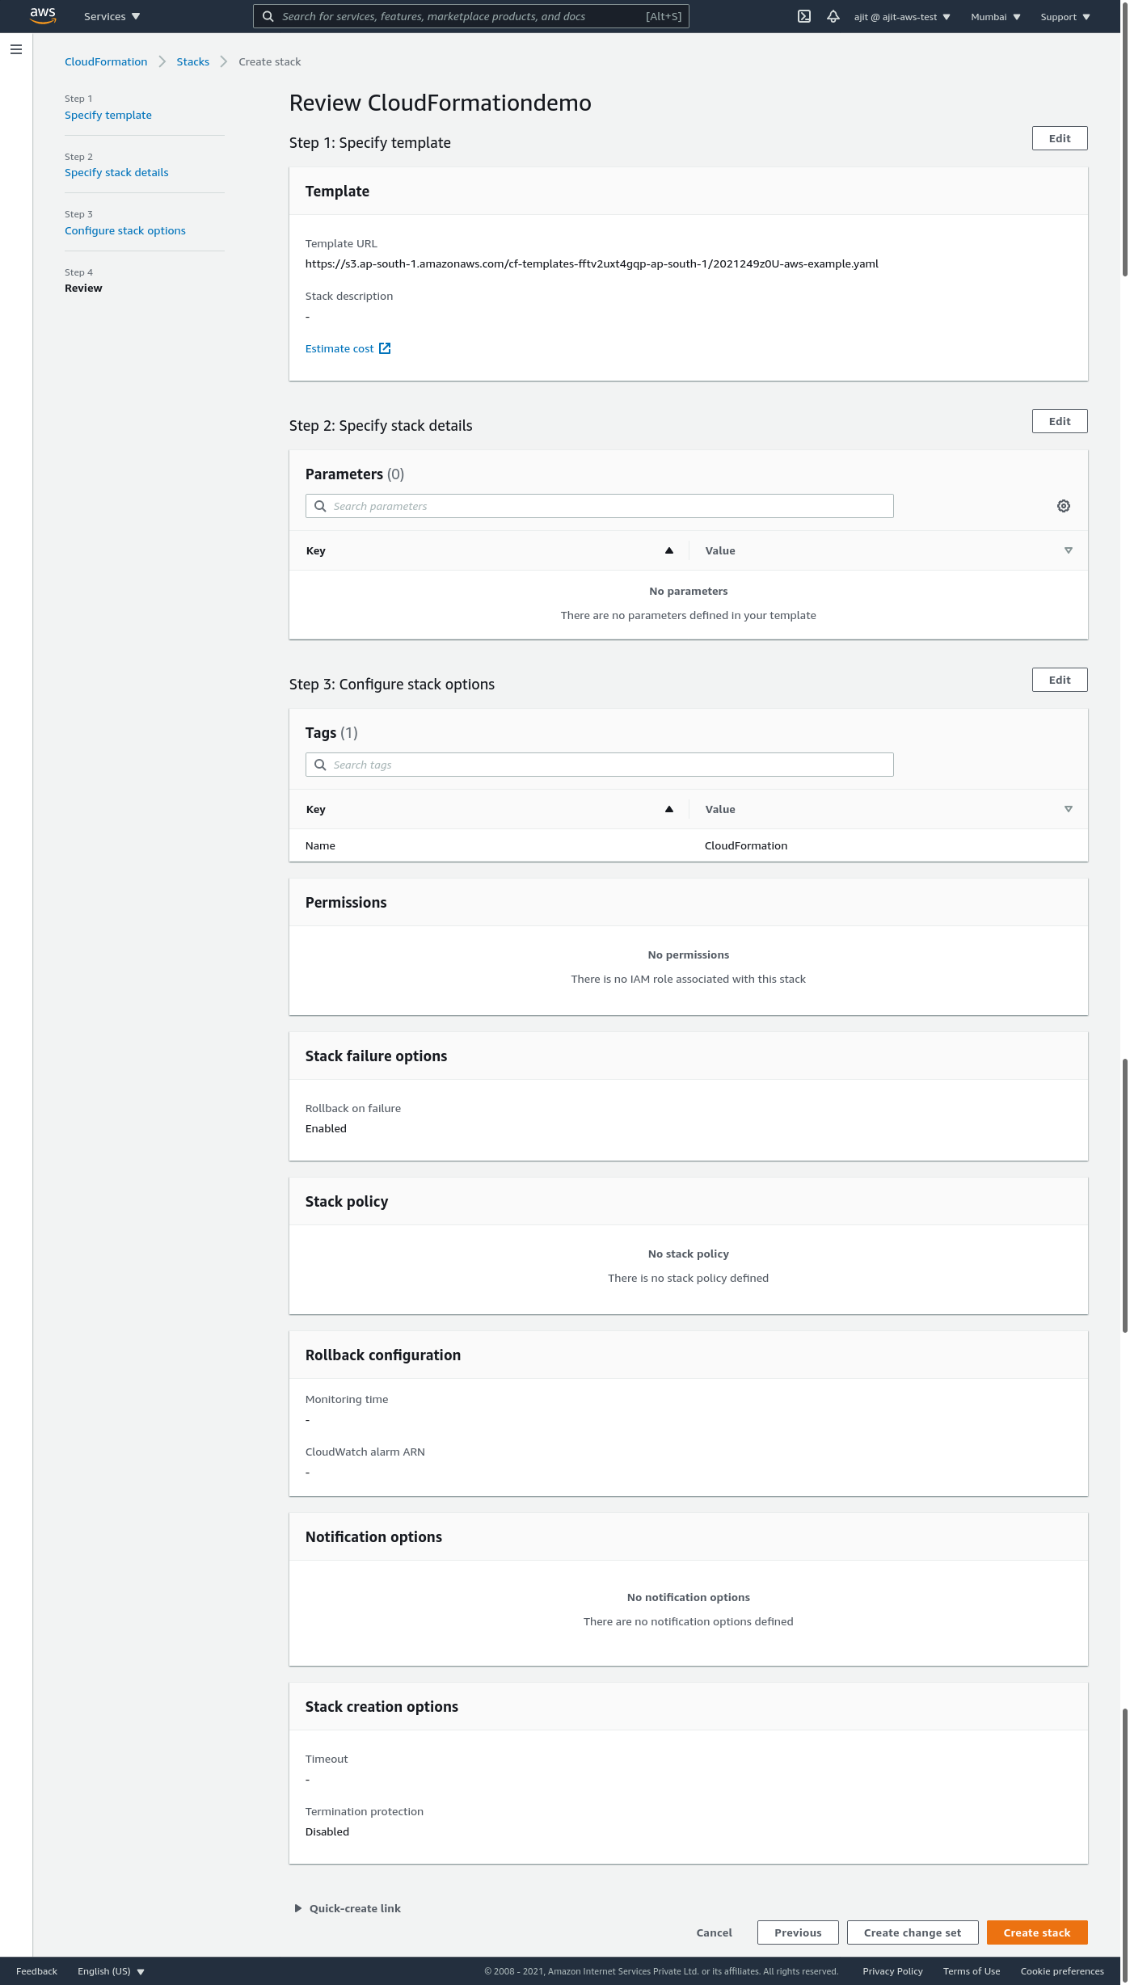Screen dimensions: 1130x1985
Task: Click the orange Create stack button
Action: pyautogui.click(x=1037, y=1932)
